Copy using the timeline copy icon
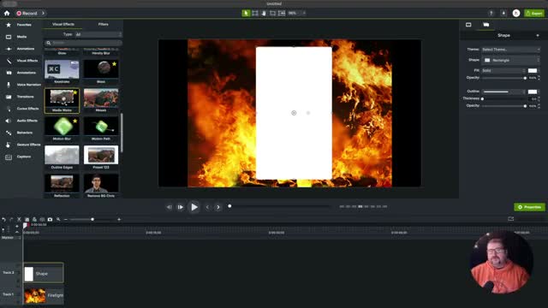Image resolution: width=548 pixels, height=308 pixels. coord(27,219)
